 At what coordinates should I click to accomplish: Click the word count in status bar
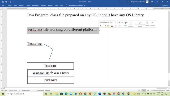point(13,90)
